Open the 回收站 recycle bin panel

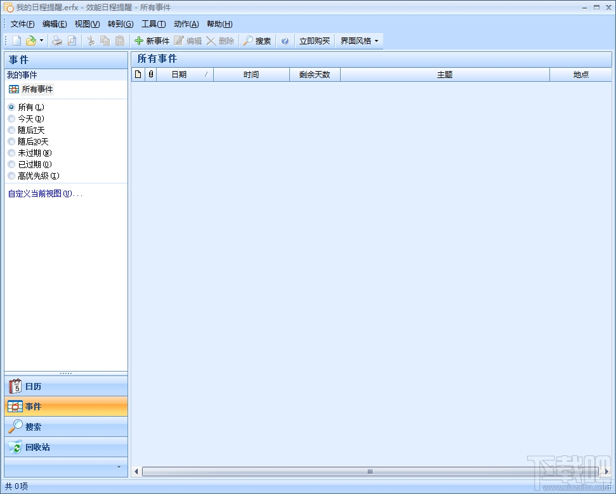click(66, 447)
